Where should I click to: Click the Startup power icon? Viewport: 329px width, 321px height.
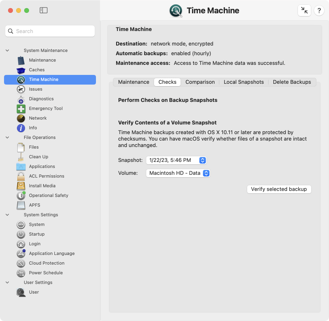click(21, 234)
